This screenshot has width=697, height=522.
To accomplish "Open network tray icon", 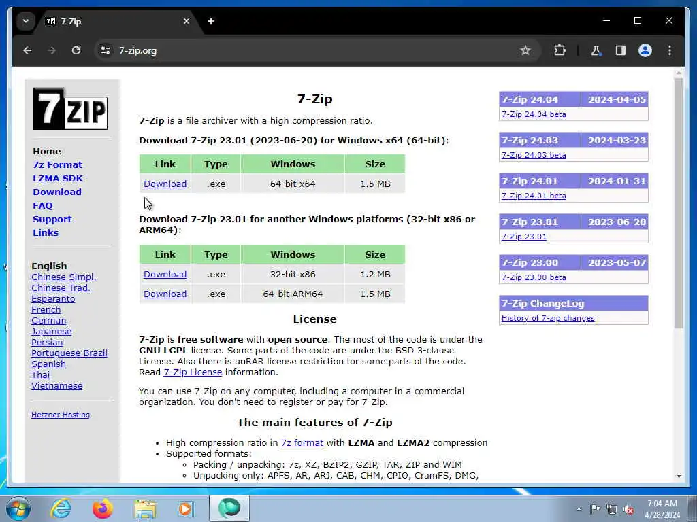I will [612, 509].
